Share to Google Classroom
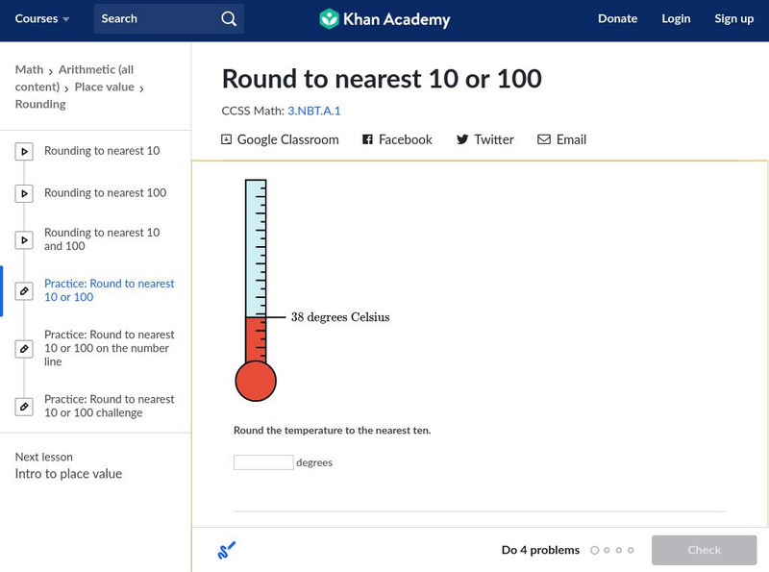 tap(280, 139)
